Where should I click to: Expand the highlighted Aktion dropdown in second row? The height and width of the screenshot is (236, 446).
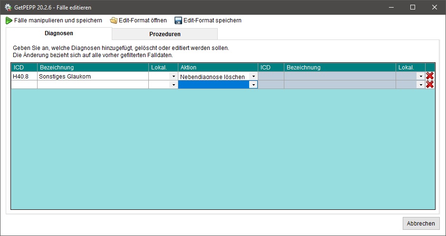(x=253, y=84)
